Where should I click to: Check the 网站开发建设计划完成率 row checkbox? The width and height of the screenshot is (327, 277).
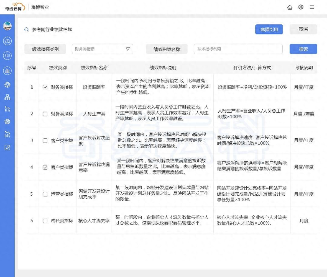point(45,194)
